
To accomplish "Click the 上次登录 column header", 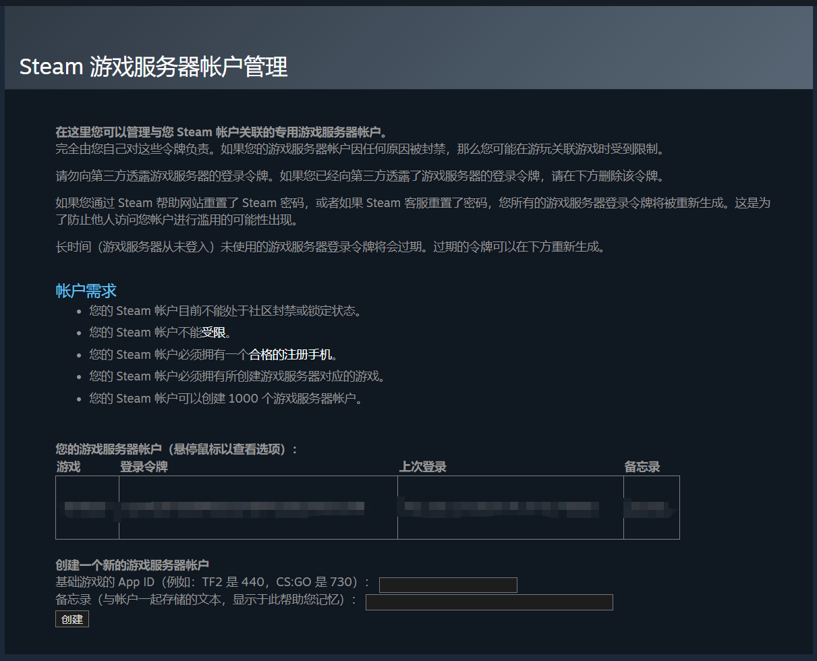I will (423, 467).
